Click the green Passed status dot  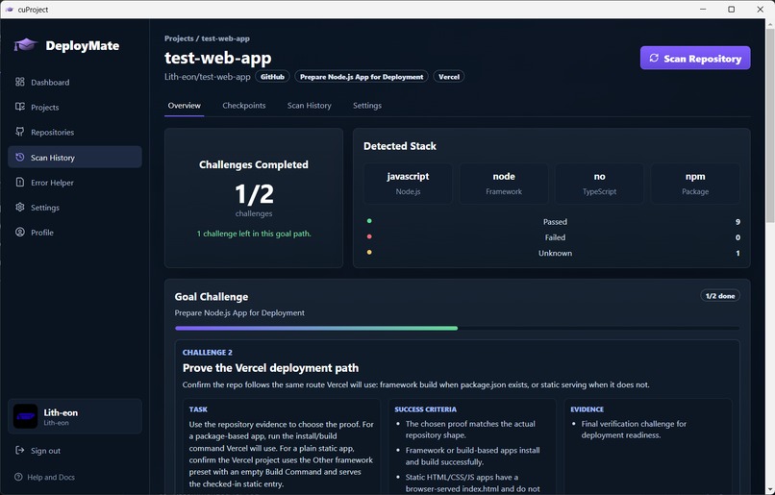click(x=369, y=221)
